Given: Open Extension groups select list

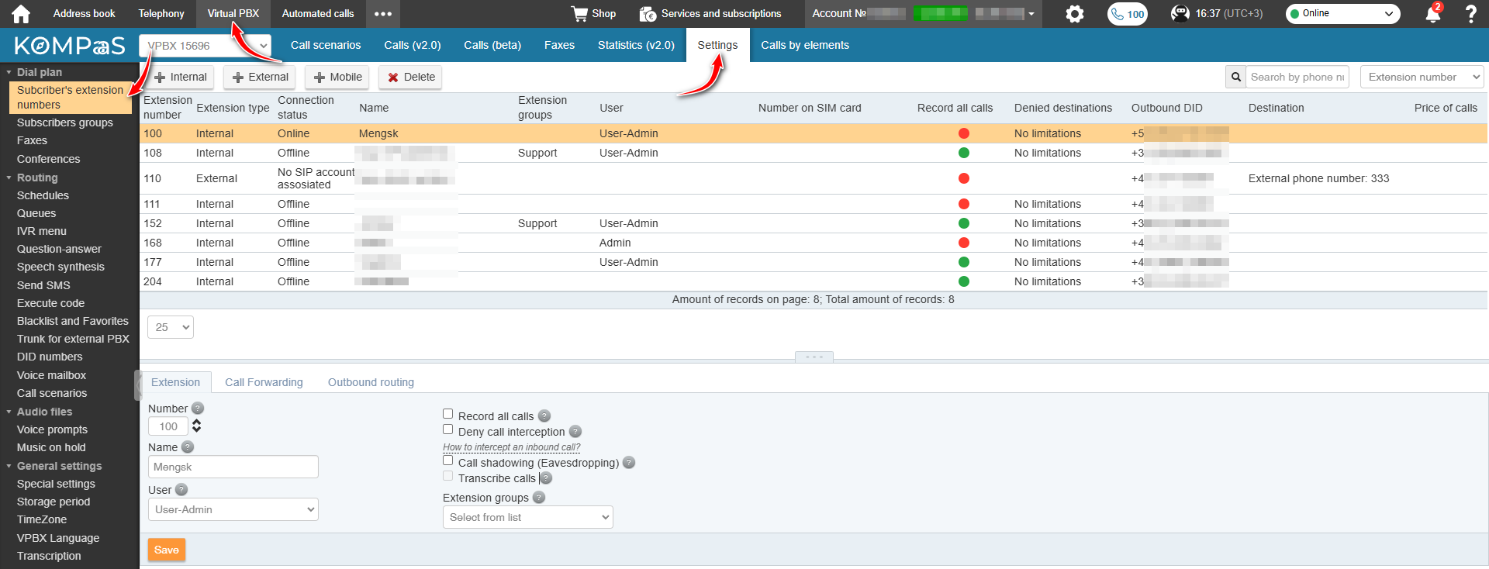Looking at the screenshot, I should [x=528, y=517].
